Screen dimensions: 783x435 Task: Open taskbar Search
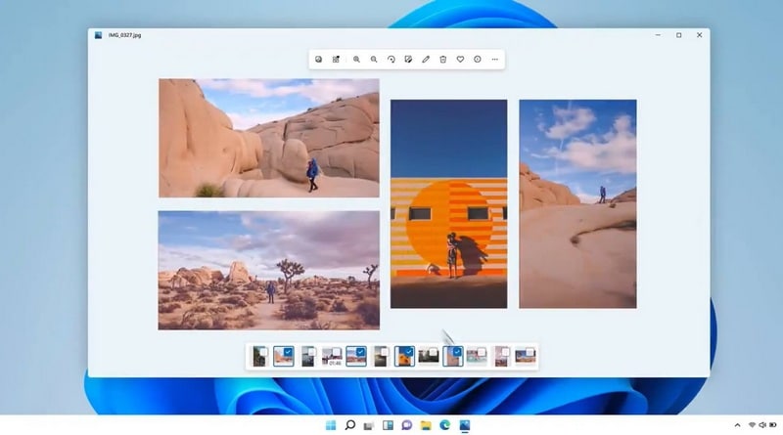(x=350, y=425)
